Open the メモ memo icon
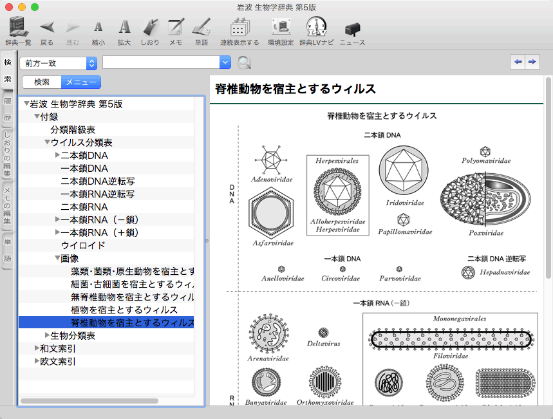This screenshot has width=553, height=419. (176, 28)
